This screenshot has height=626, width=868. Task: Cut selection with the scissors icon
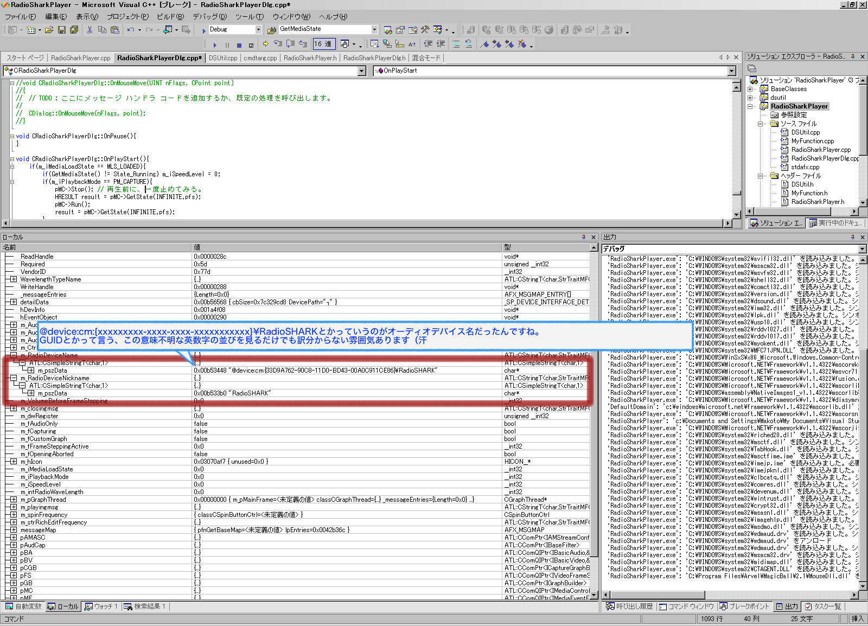coord(90,30)
